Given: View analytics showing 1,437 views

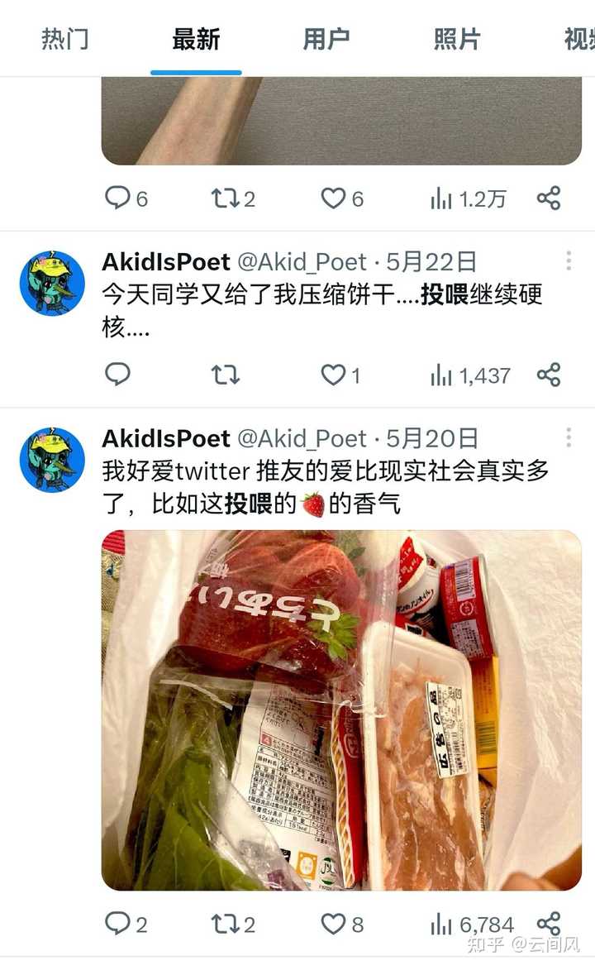Looking at the screenshot, I should pyautogui.click(x=470, y=375).
